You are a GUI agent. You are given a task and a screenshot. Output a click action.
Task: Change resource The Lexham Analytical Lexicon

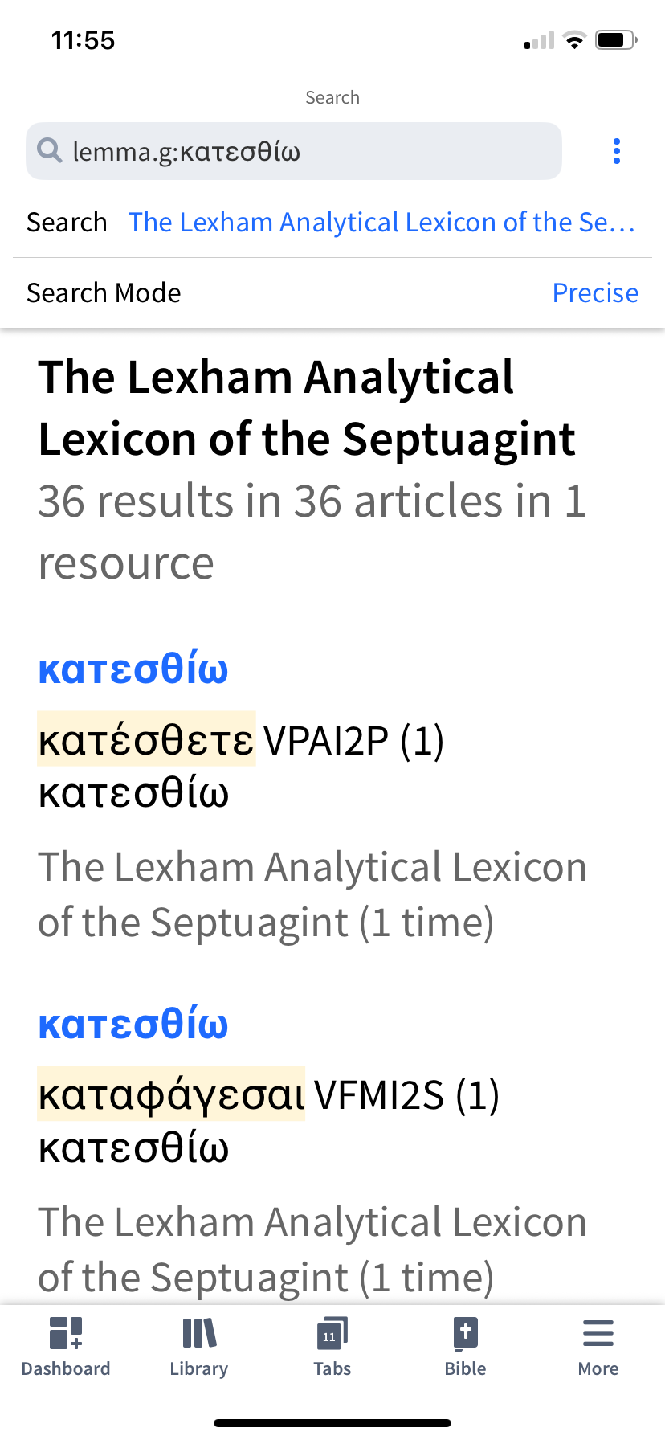(382, 222)
